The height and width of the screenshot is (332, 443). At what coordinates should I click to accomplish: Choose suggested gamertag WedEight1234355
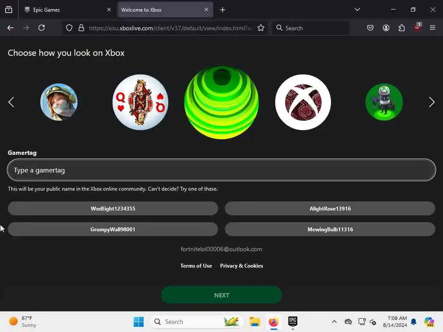[113, 208]
